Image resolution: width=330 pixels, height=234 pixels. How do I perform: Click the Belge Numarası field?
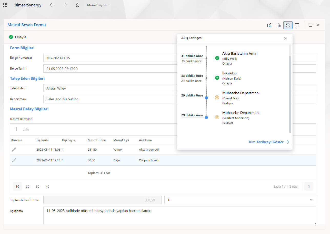click(180, 58)
